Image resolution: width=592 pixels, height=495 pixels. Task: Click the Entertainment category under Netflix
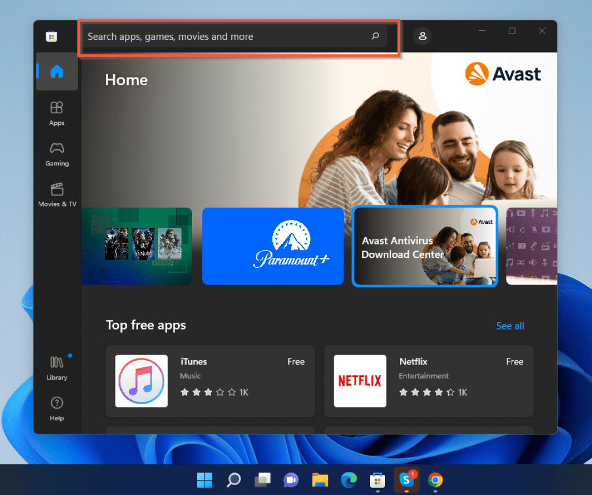tap(424, 376)
